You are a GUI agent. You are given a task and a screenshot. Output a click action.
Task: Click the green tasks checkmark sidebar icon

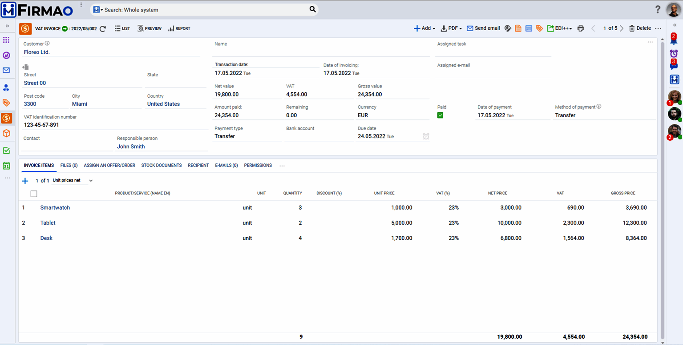(6, 151)
